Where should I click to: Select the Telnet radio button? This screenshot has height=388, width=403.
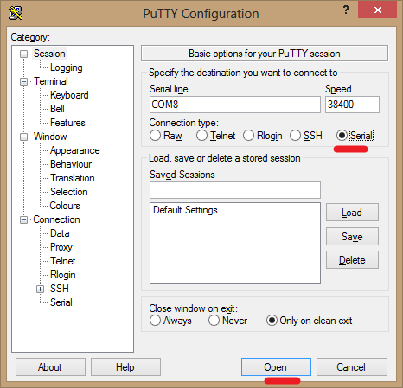[x=201, y=136]
